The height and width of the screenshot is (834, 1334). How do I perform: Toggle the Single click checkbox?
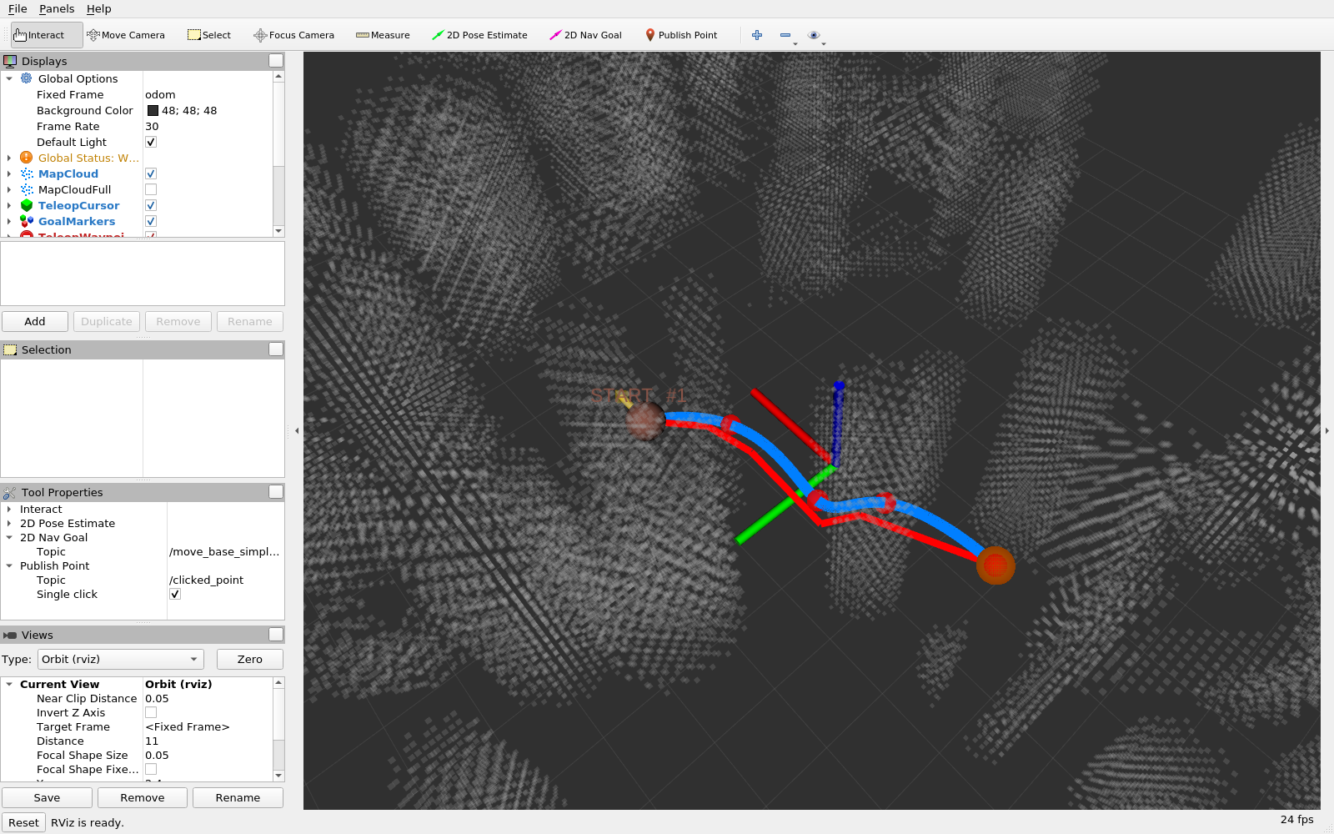175,594
